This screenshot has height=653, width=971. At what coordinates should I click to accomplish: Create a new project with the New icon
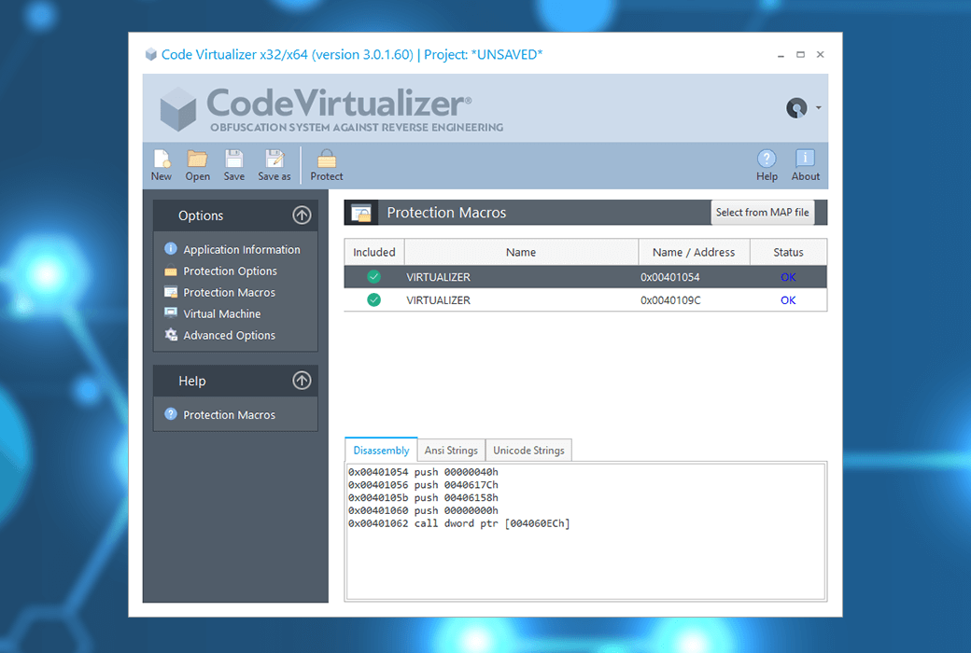pos(162,164)
